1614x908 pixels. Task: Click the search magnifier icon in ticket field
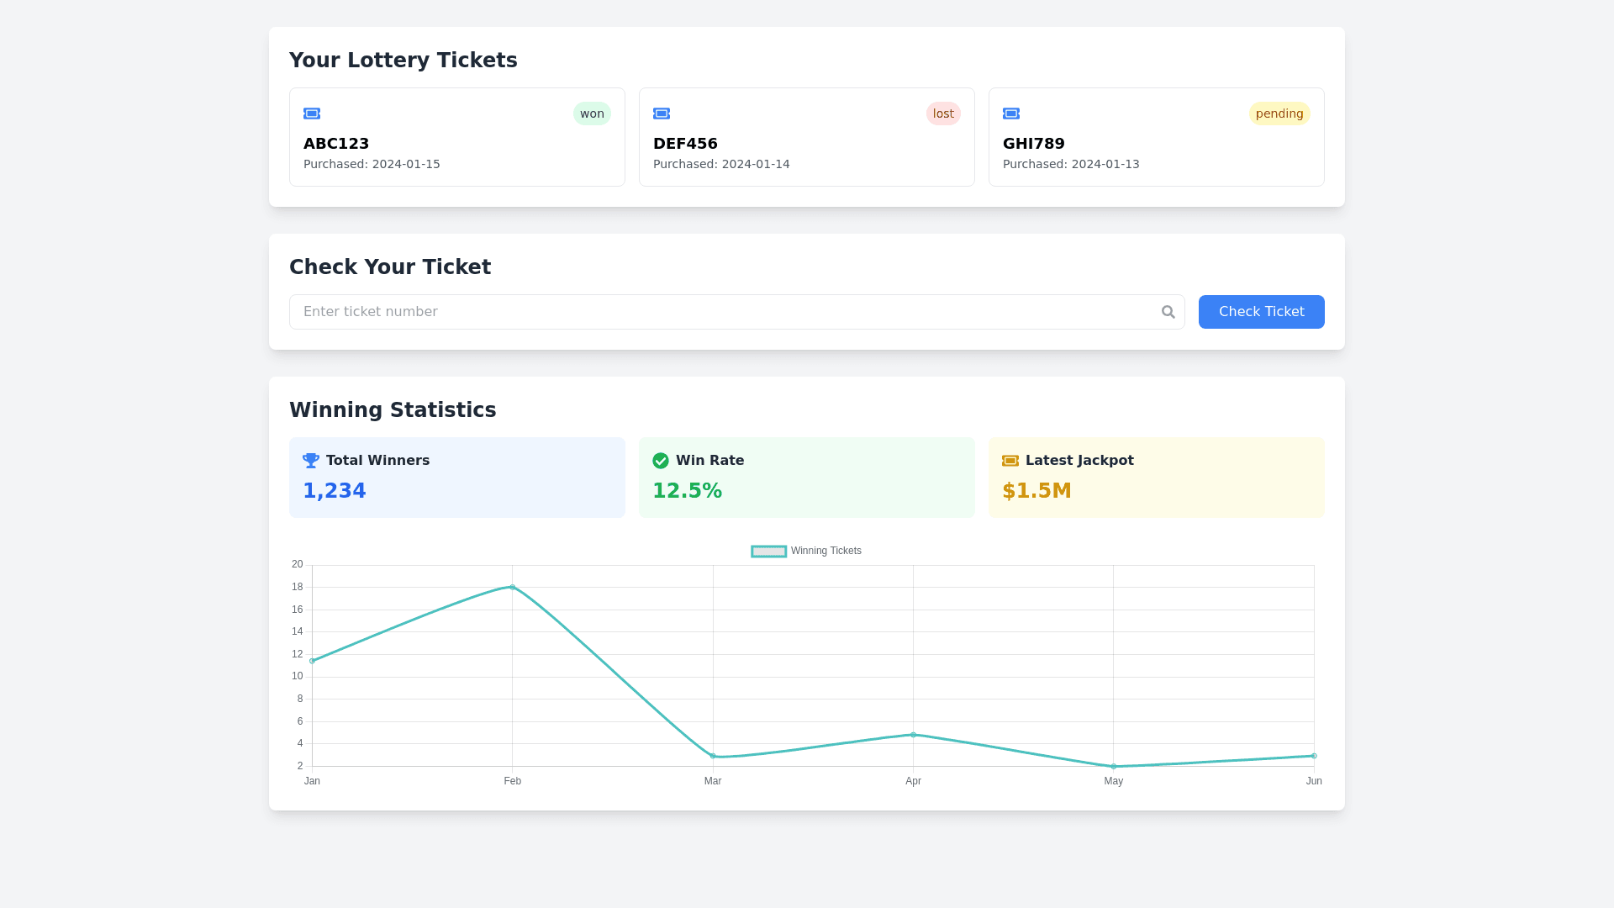click(x=1168, y=312)
